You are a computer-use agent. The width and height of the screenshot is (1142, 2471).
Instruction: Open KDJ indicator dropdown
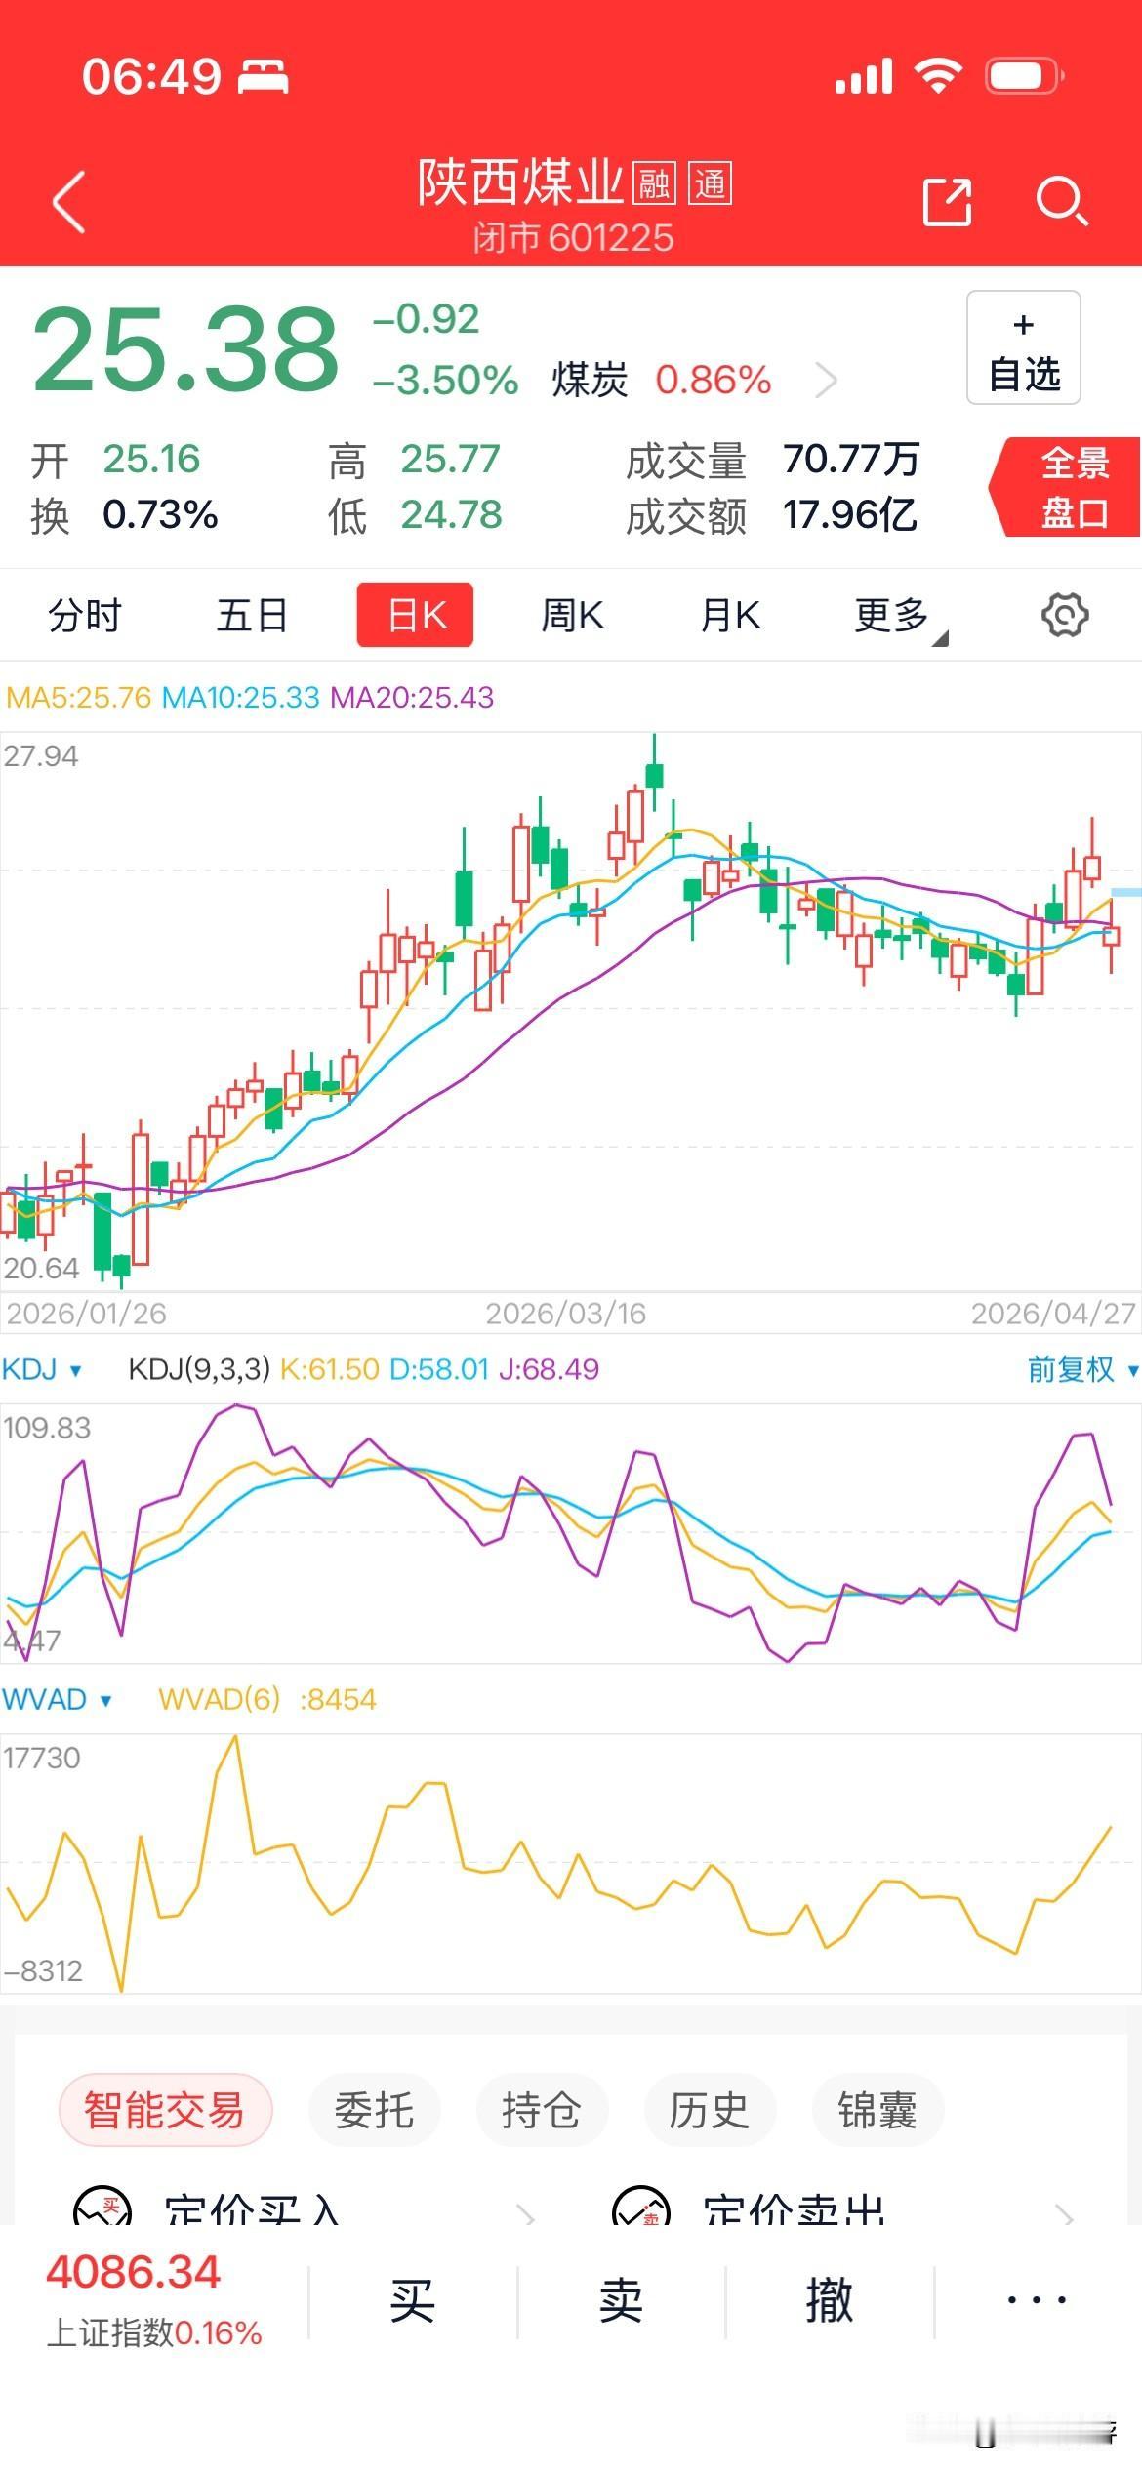click(x=41, y=1369)
